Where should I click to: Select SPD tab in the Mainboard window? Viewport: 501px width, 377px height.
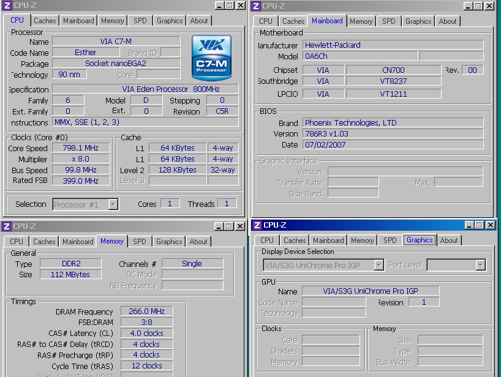[x=388, y=21]
